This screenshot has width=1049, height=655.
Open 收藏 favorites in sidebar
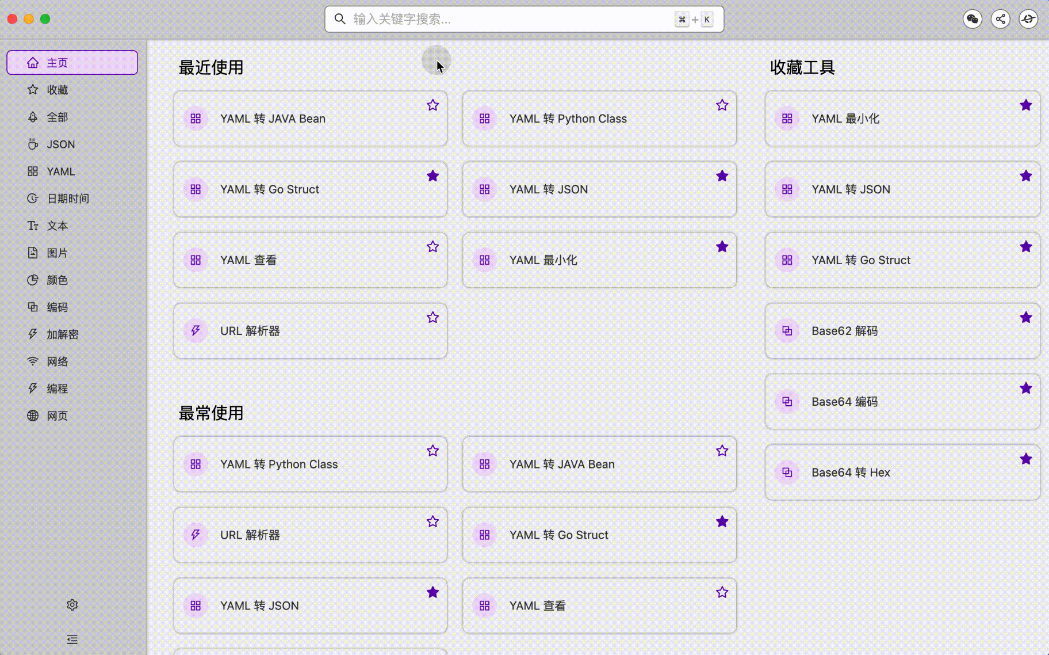tap(72, 90)
